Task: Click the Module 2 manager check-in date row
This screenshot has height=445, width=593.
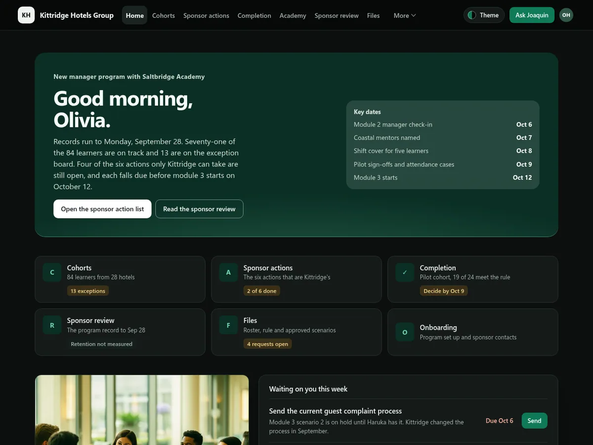Action: click(x=443, y=125)
